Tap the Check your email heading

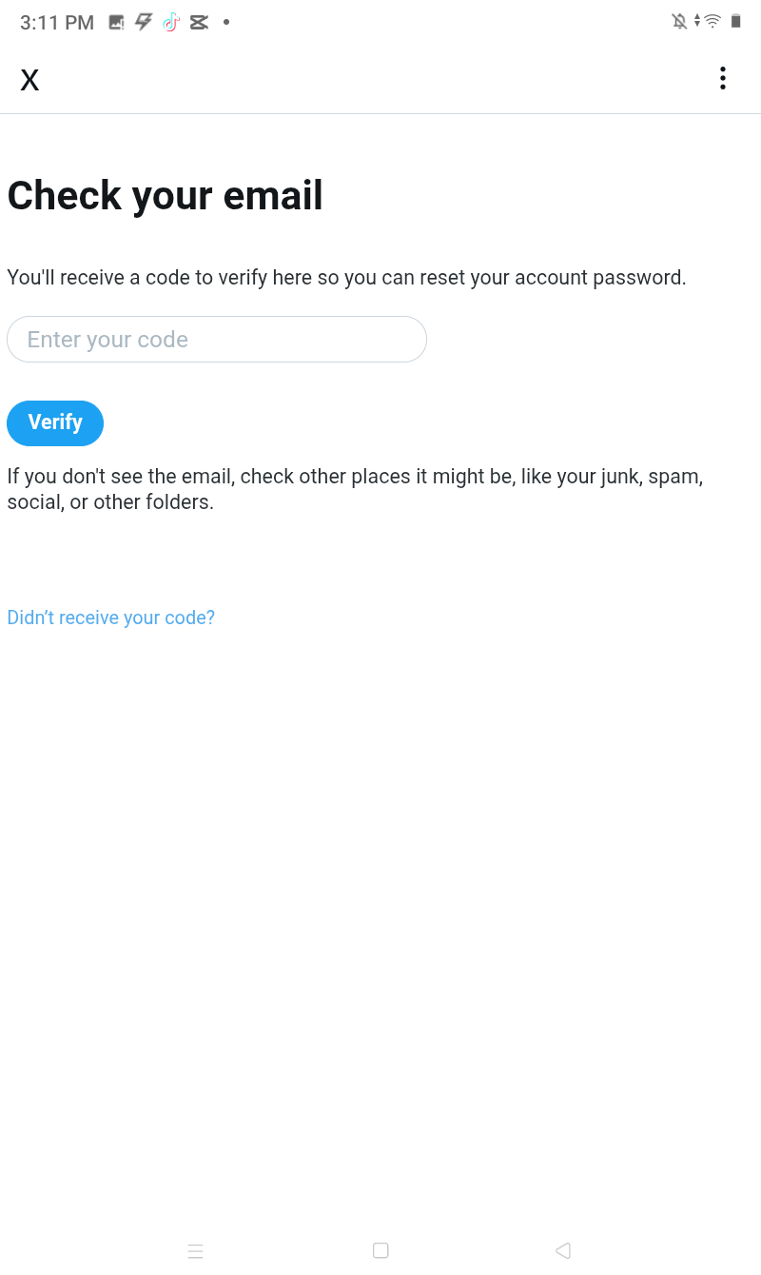(166, 196)
